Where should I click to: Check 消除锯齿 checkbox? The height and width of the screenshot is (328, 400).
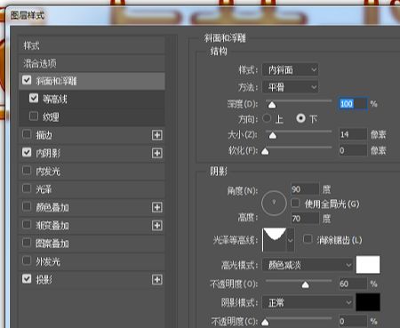(x=308, y=239)
